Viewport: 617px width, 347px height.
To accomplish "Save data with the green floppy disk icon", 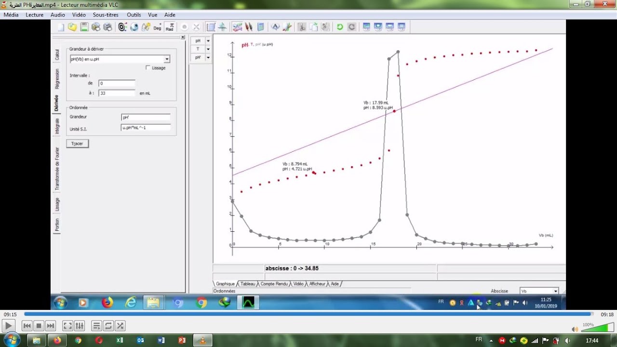I will click(84, 27).
